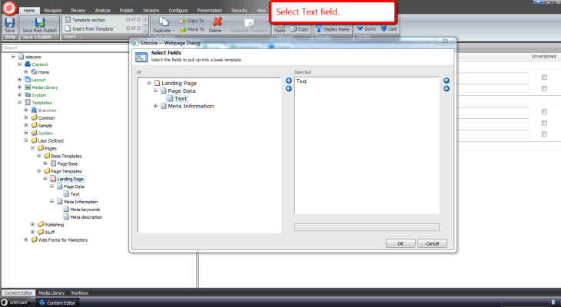561x307 pixels.
Task: Click Cancel in Select Fields dialog
Action: (432, 243)
